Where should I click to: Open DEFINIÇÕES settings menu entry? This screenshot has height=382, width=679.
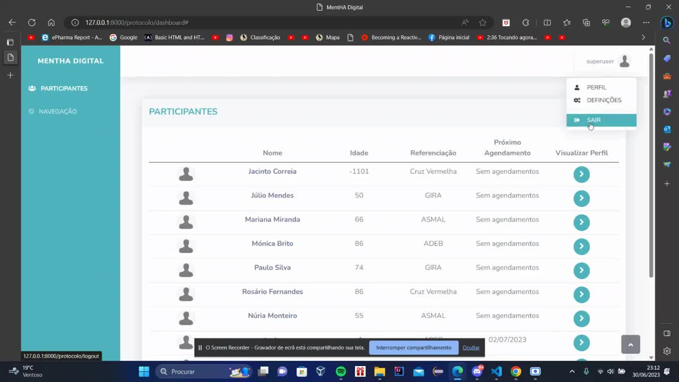[603, 100]
